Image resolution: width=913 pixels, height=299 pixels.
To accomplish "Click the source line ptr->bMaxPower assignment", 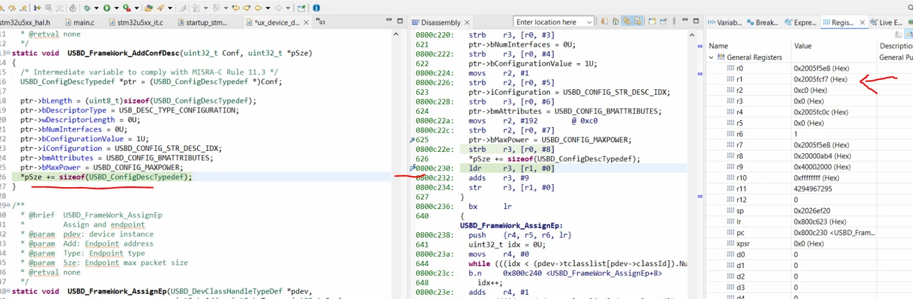I will click(102, 167).
